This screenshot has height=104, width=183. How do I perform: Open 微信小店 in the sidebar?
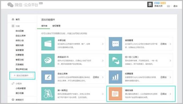(20, 40)
